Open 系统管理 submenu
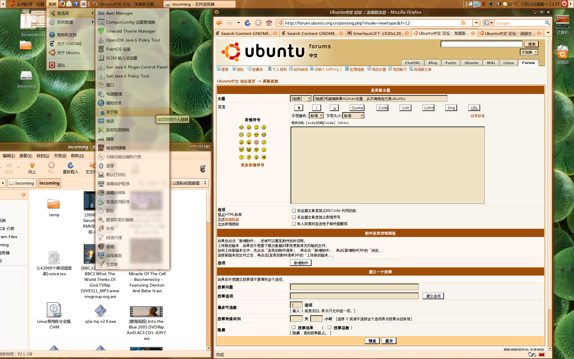 71,22
